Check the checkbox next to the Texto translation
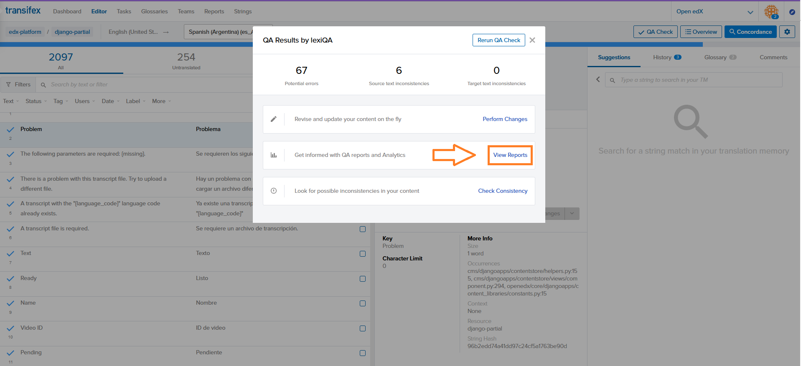The height and width of the screenshot is (366, 801). click(363, 253)
